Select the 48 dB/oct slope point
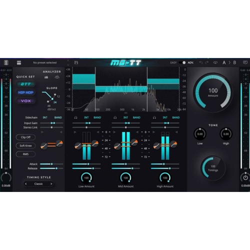The image size is (250, 250). coord(48,101)
